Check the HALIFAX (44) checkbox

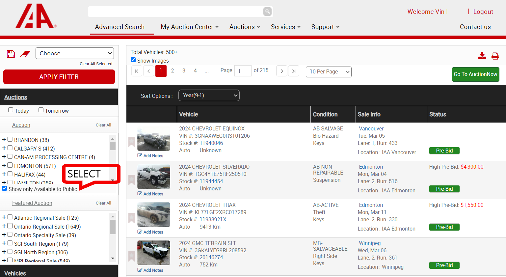click(10, 174)
